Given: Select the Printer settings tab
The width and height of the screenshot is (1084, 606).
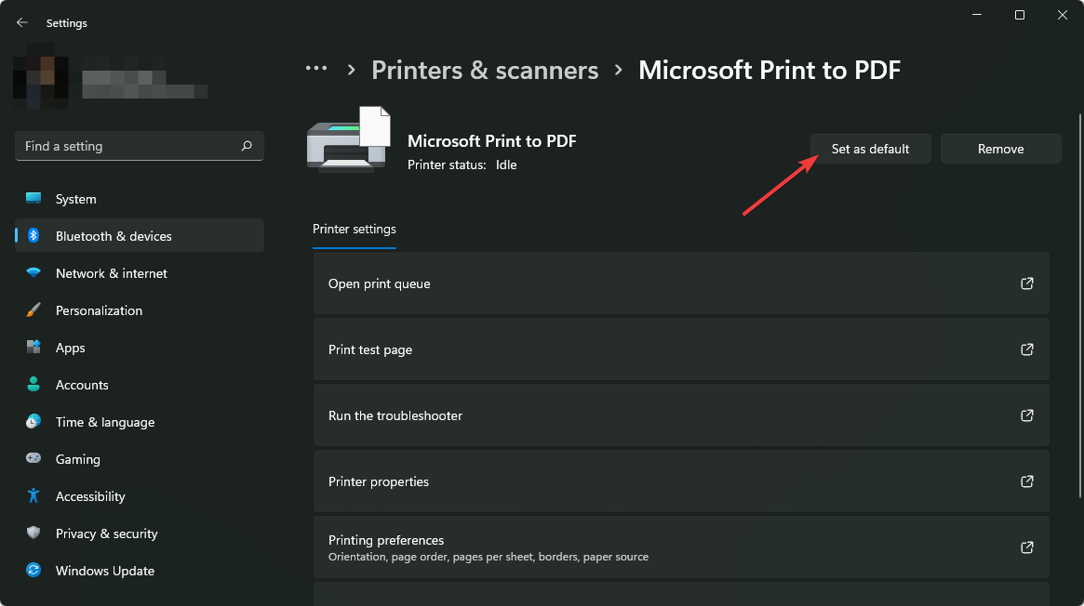Looking at the screenshot, I should click(x=355, y=230).
